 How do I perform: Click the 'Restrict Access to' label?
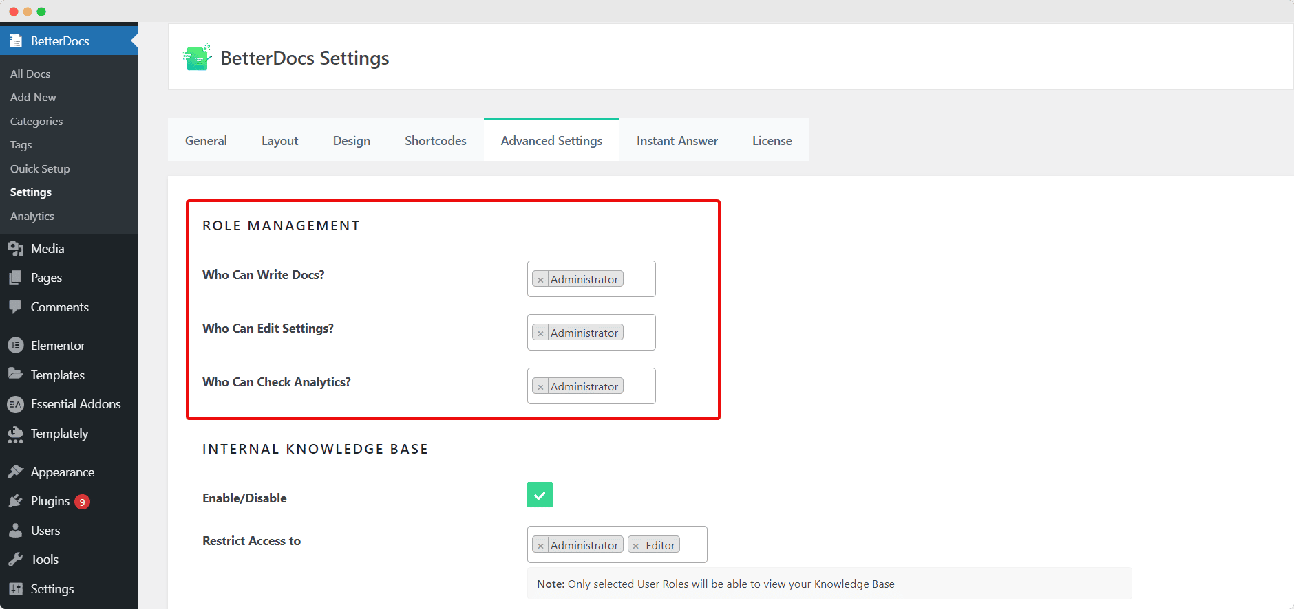click(251, 540)
